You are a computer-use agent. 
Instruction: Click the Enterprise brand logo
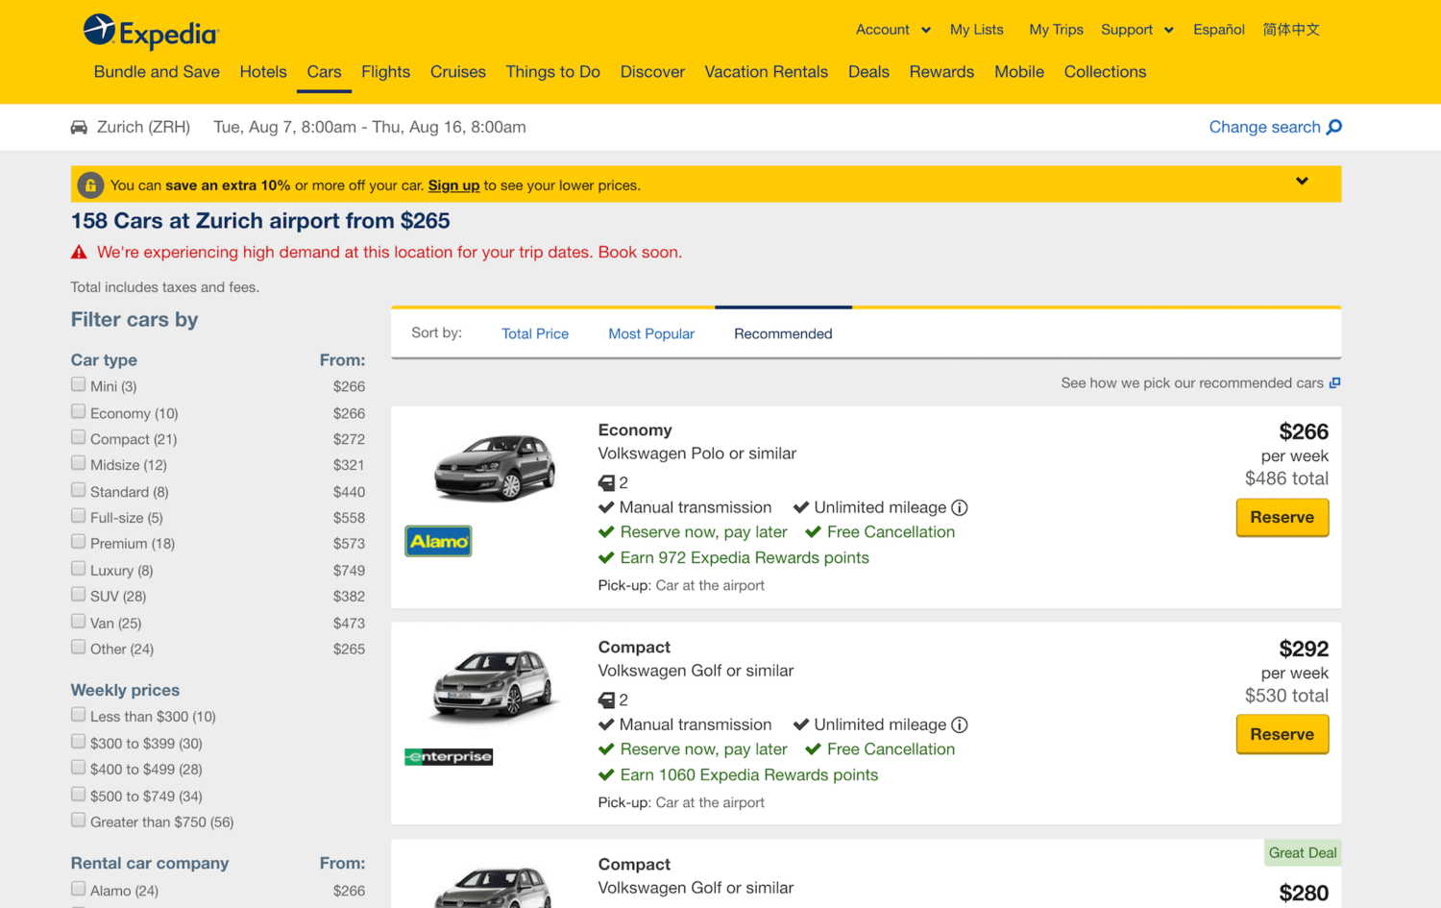point(449,757)
